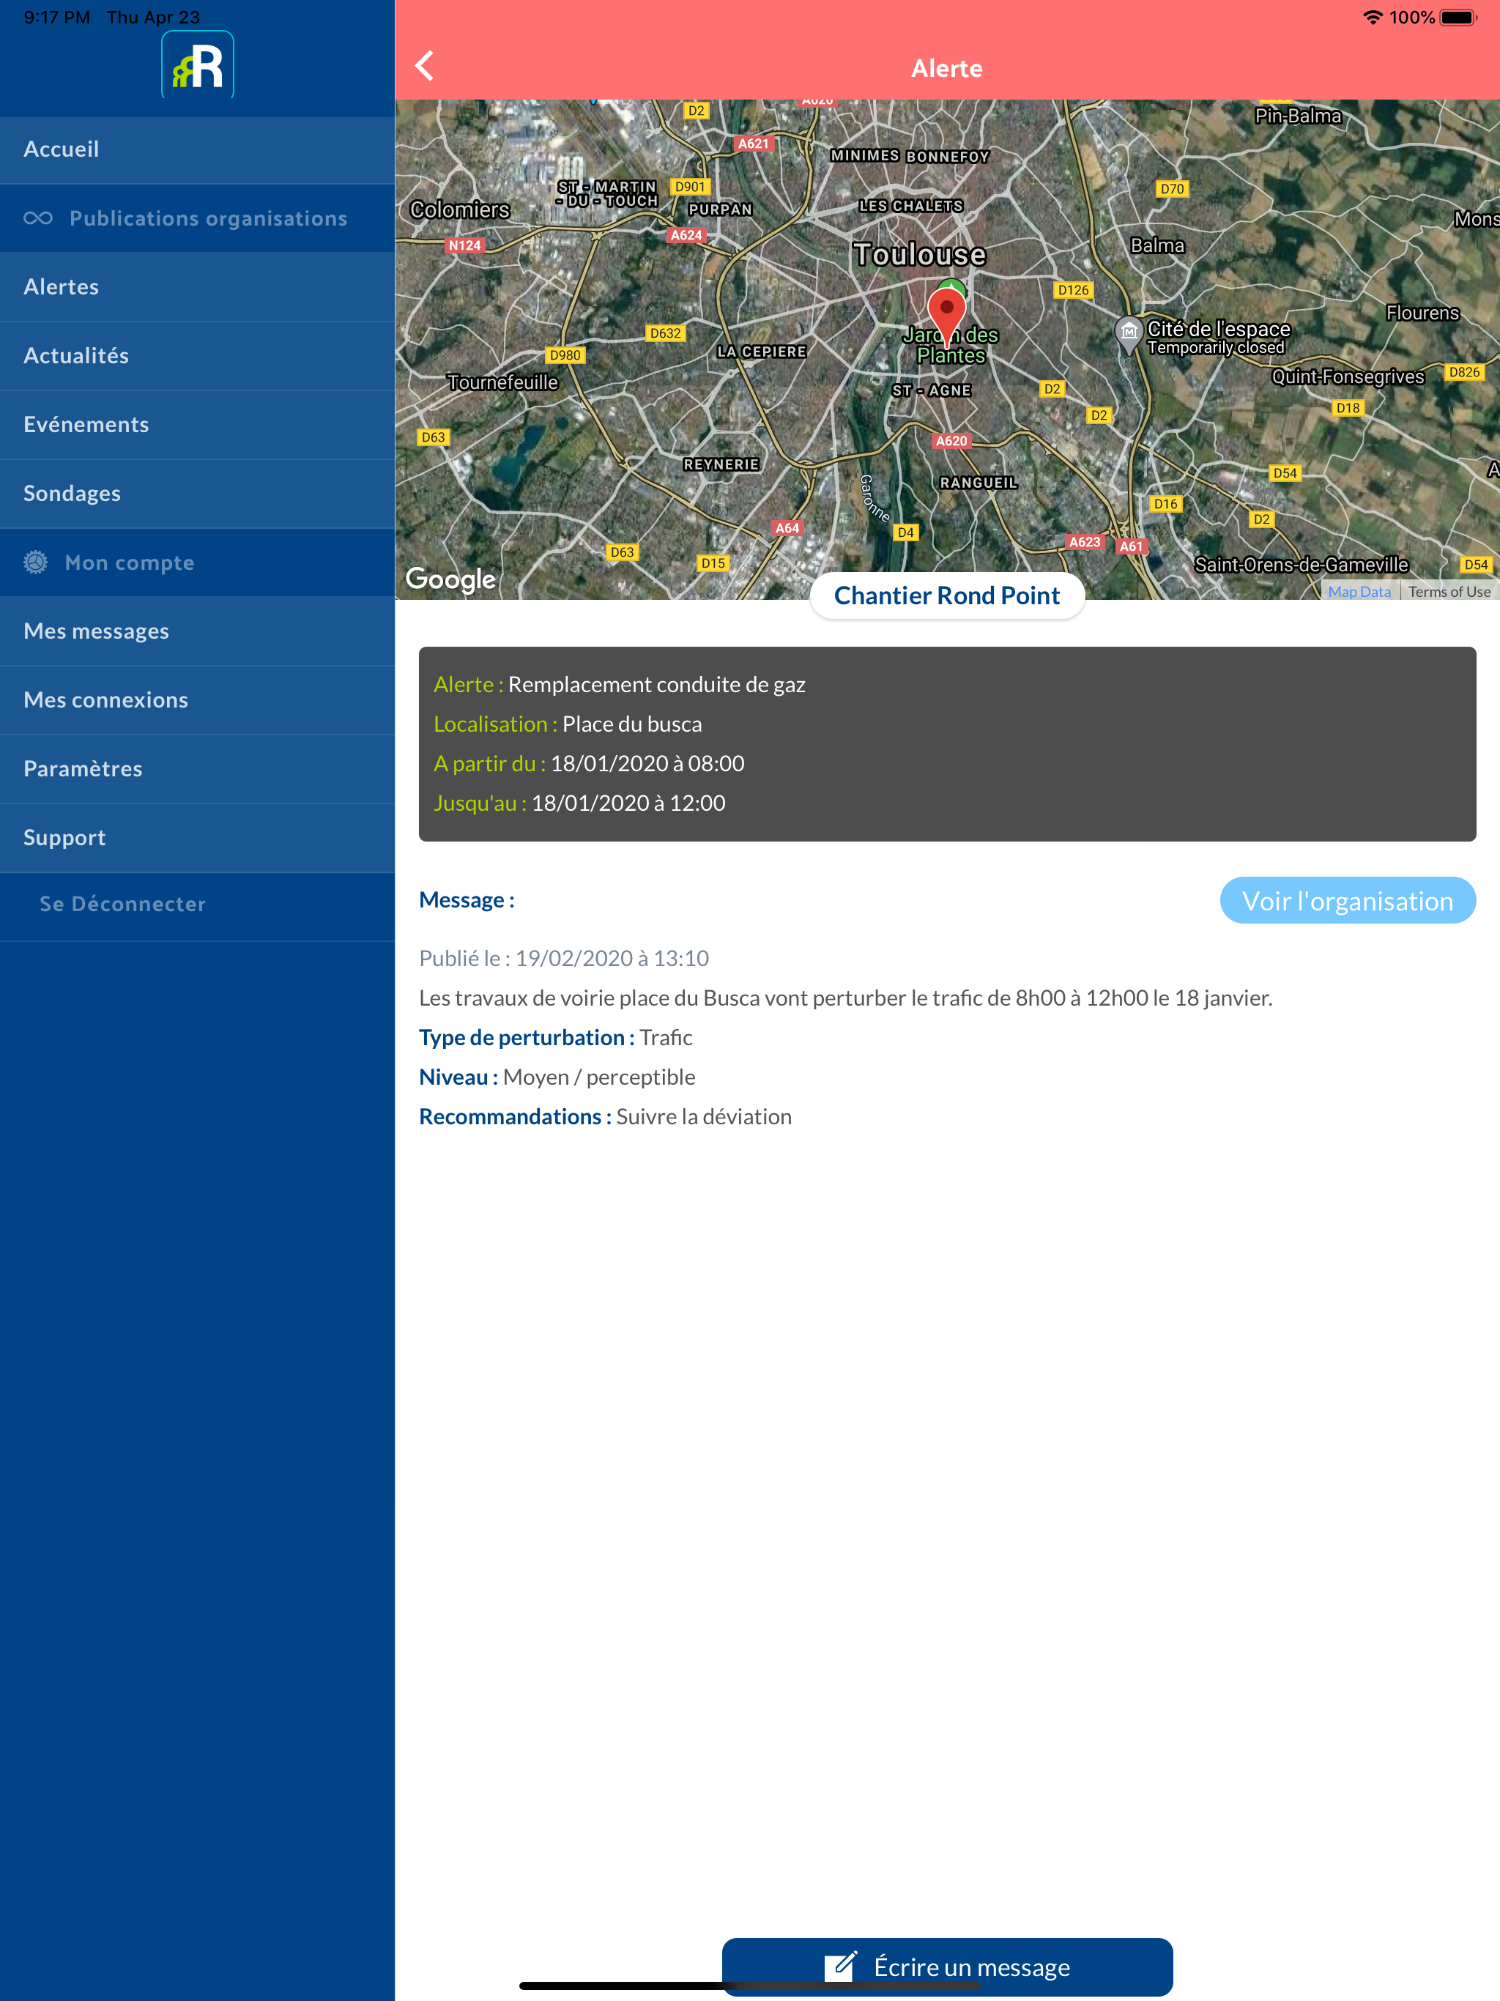Screen dimensions: 1500x2001
Task: Tap the Alerte header title
Action: [946, 68]
